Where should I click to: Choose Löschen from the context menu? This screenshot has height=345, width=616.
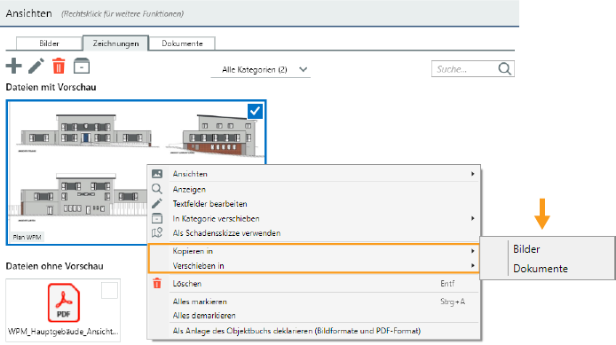coord(313,284)
